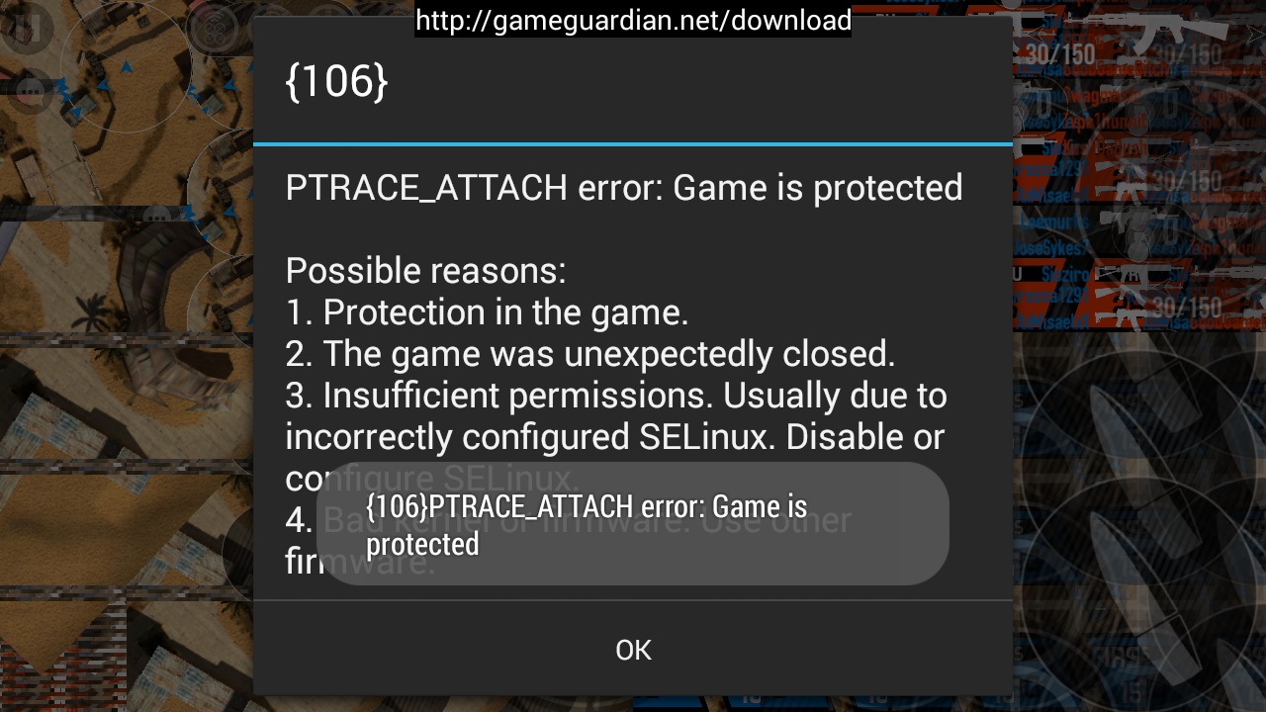Image resolution: width=1266 pixels, height=712 pixels.
Task: Tap the pause icon in the top-left corner
Action: [27, 27]
